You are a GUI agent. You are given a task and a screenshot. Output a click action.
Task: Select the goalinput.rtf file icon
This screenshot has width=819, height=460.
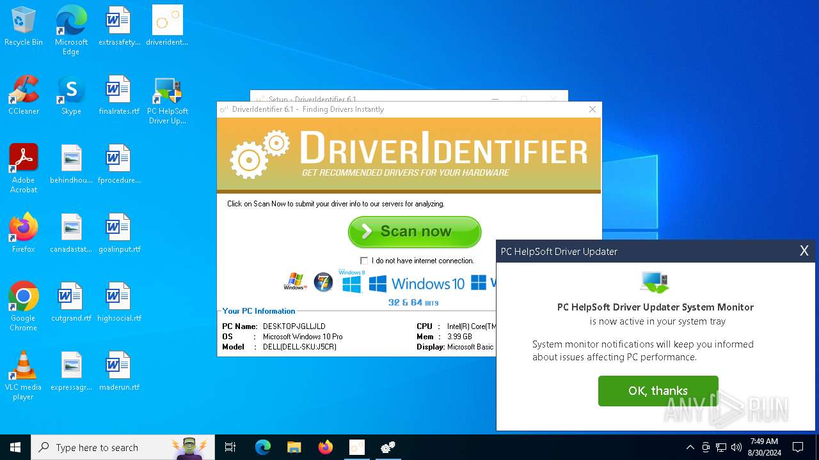(119, 233)
